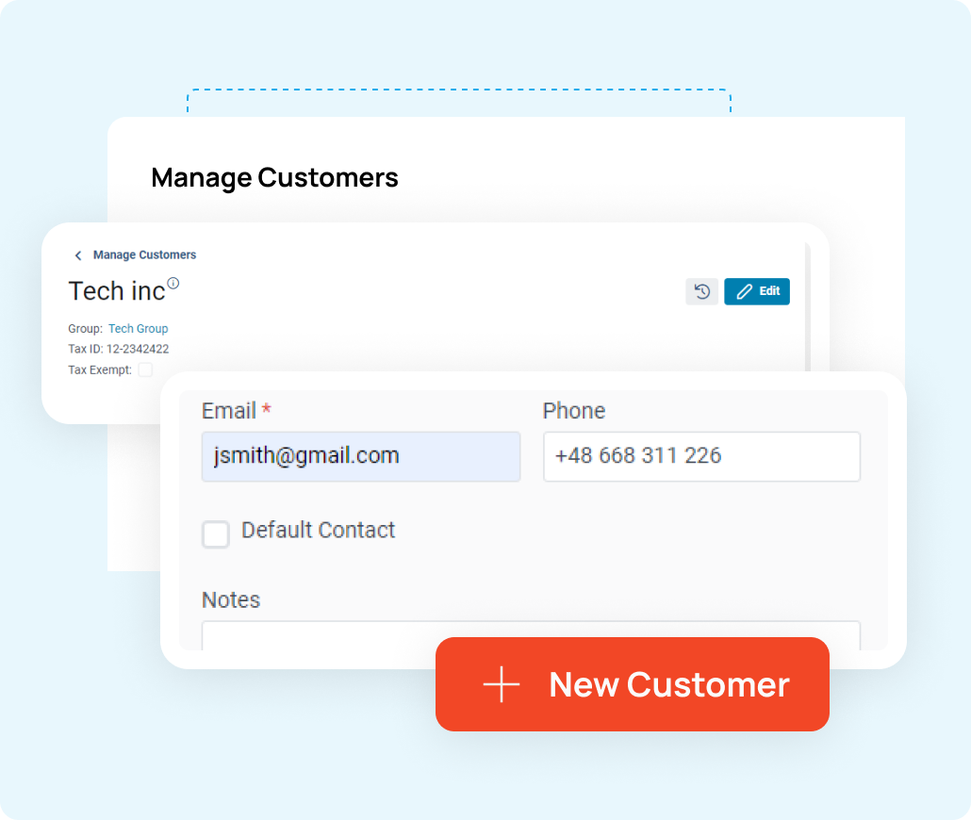
Task: Focus the Email input field
Action: [x=361, y=456]
